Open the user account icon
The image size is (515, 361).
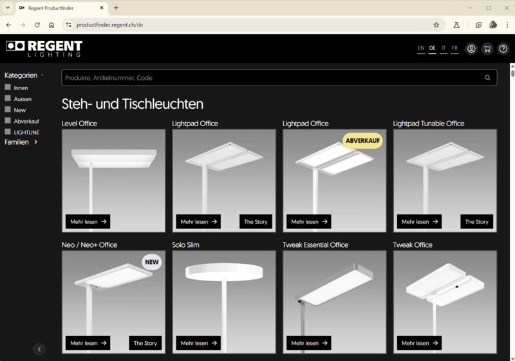[x=471, y=49]
